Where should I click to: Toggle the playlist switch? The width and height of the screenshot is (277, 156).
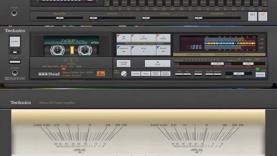click(x=198, y=74)
